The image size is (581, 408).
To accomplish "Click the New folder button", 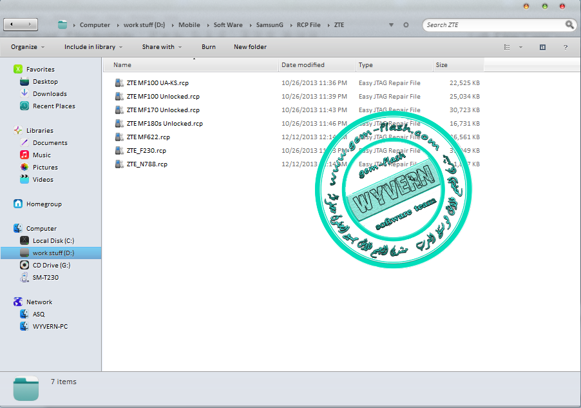I will 250,47.
